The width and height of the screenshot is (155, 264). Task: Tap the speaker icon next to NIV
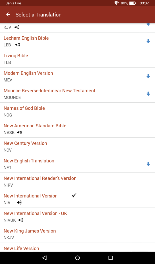pyautogui.click(x=19, y=203)
